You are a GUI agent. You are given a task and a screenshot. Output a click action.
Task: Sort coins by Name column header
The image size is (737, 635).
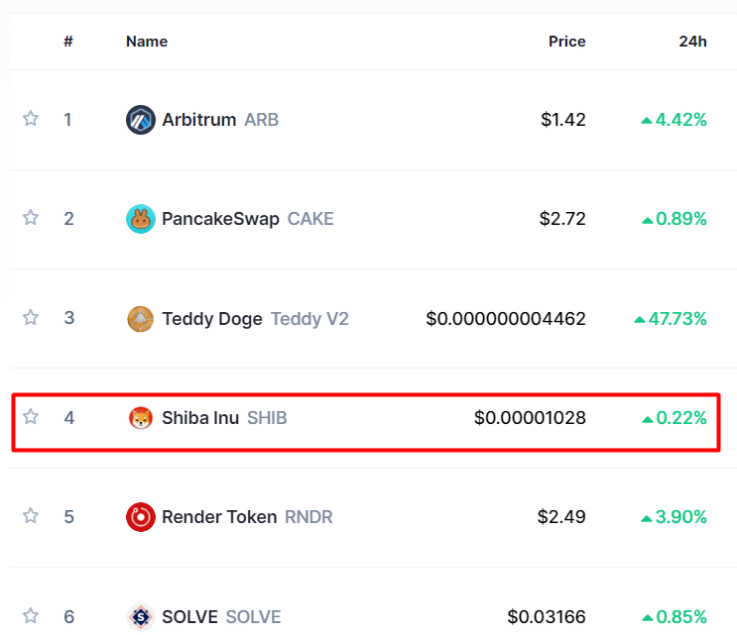(147, 42)
